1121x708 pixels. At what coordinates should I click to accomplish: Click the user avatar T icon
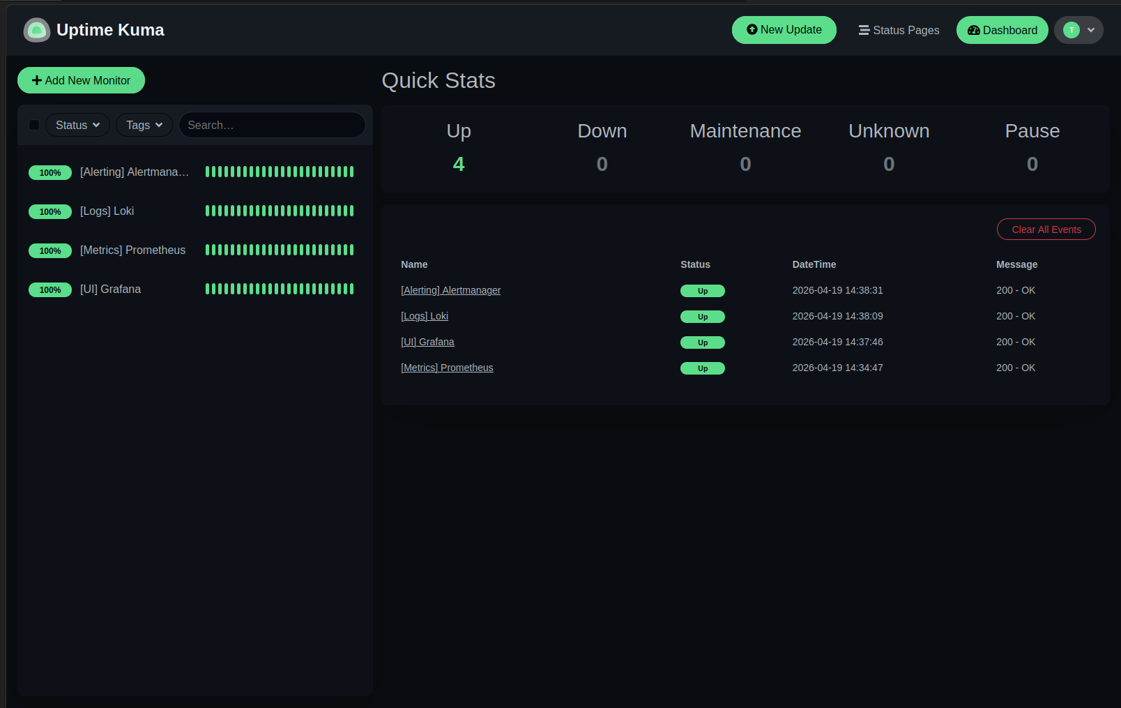pyautogui.click(x=1072, y=30)
